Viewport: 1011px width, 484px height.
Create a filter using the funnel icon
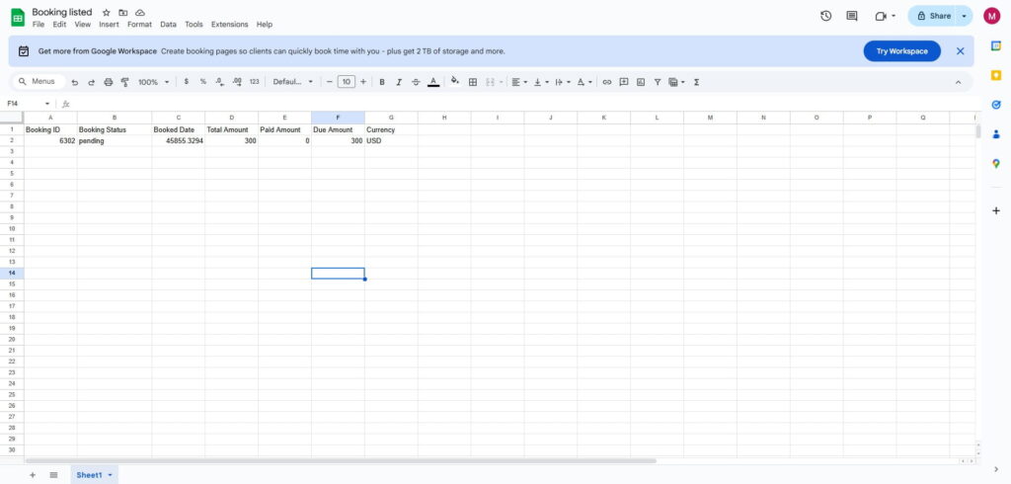point(658,82)
